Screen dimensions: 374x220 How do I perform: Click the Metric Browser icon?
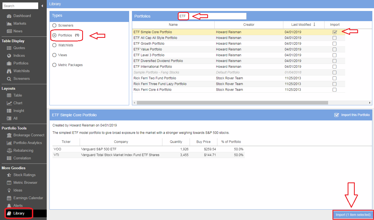[x=9, y=183]
